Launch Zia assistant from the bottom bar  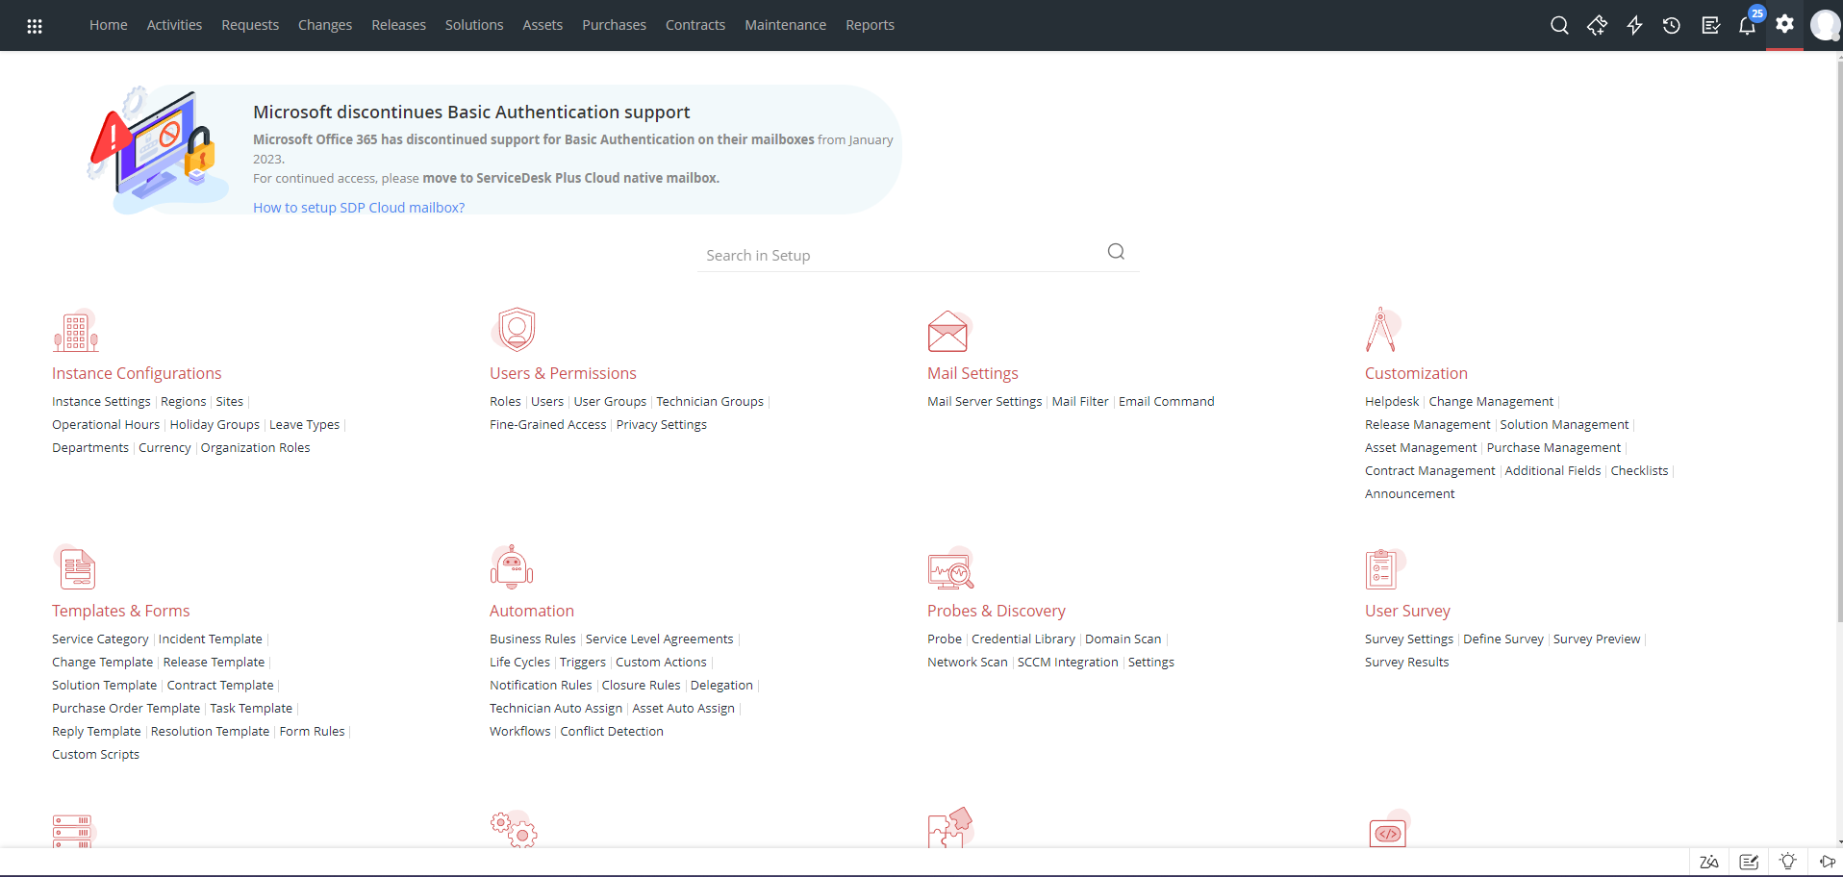(x=1709, y=863)
